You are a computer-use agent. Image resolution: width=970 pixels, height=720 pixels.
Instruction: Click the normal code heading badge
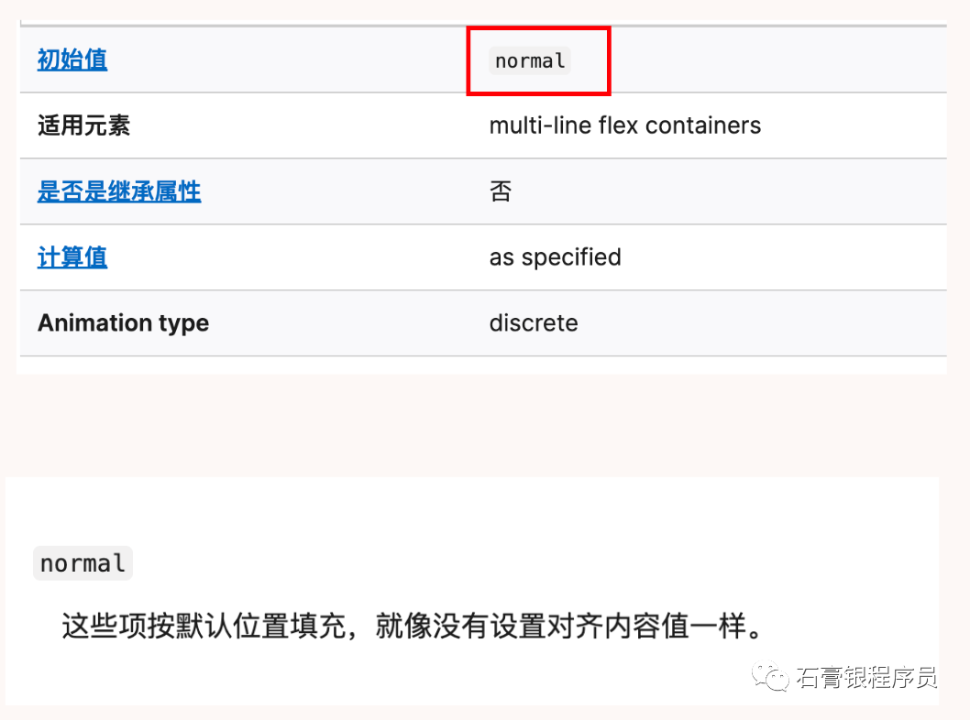click(83, 563)
